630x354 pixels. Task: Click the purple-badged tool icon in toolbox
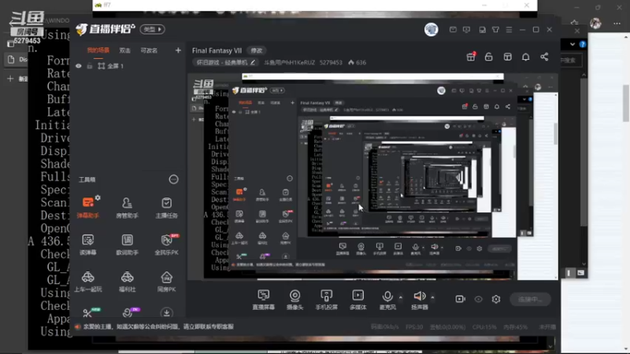click(x=129, y=312)
